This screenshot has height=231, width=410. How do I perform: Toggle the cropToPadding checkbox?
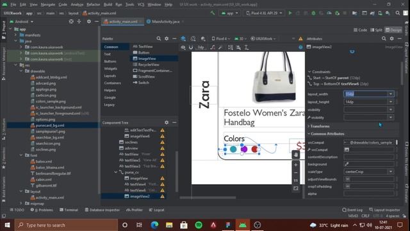[x=348, y=187]
